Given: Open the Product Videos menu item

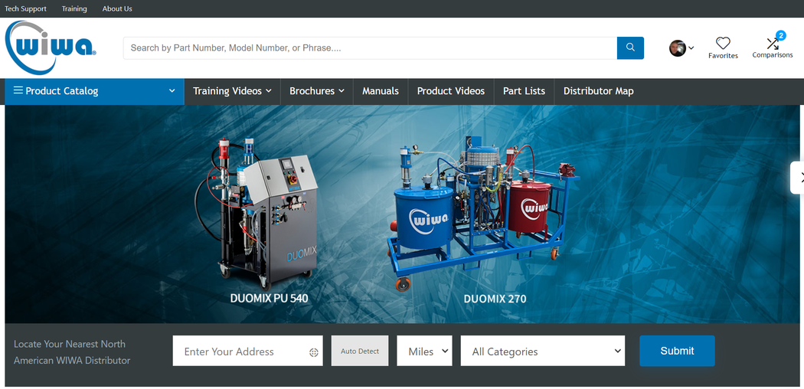Looking at the screenshot, I should point(451,90).
